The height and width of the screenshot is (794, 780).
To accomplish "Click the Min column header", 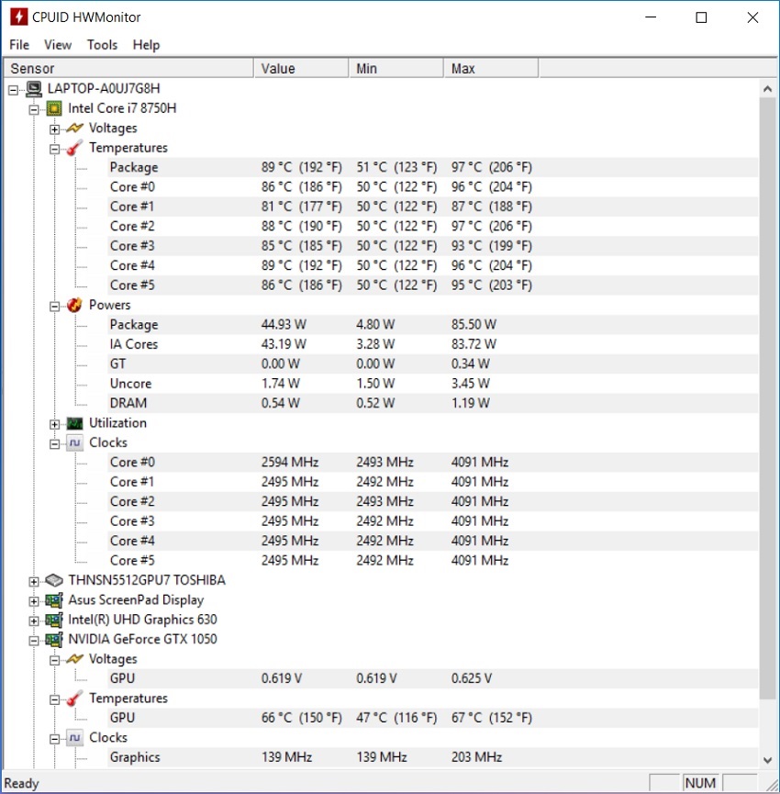I will (x=396, y=68).
